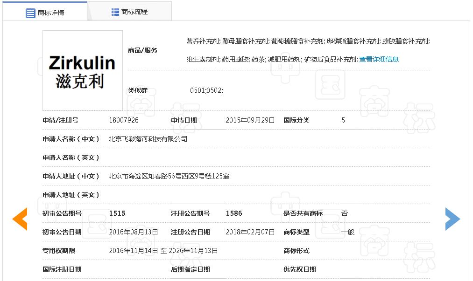Click the Zirkulin 滋克利 trademark image
The width and height of the screenshot is (473, 281).
tap(83, 70)
